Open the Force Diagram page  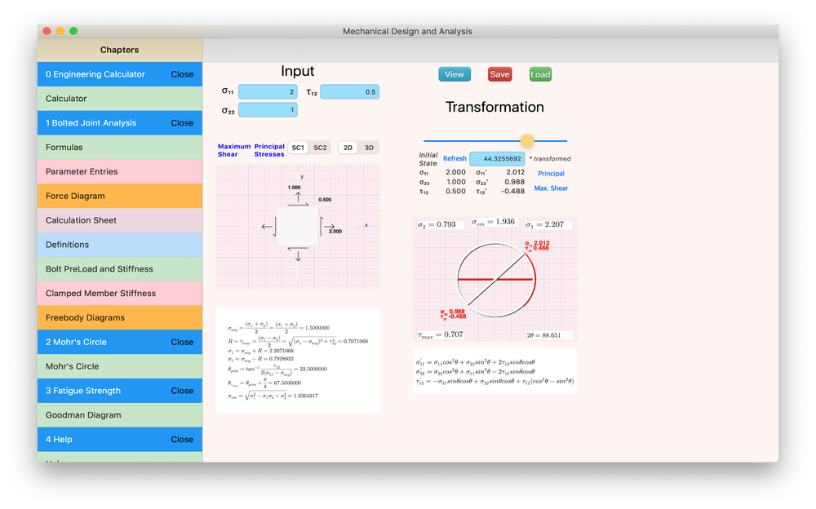(119, 196)
